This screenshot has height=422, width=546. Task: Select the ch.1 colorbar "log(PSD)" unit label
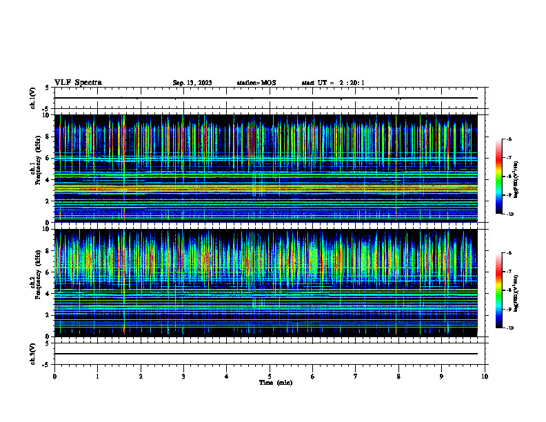click(x=516, y=180)
